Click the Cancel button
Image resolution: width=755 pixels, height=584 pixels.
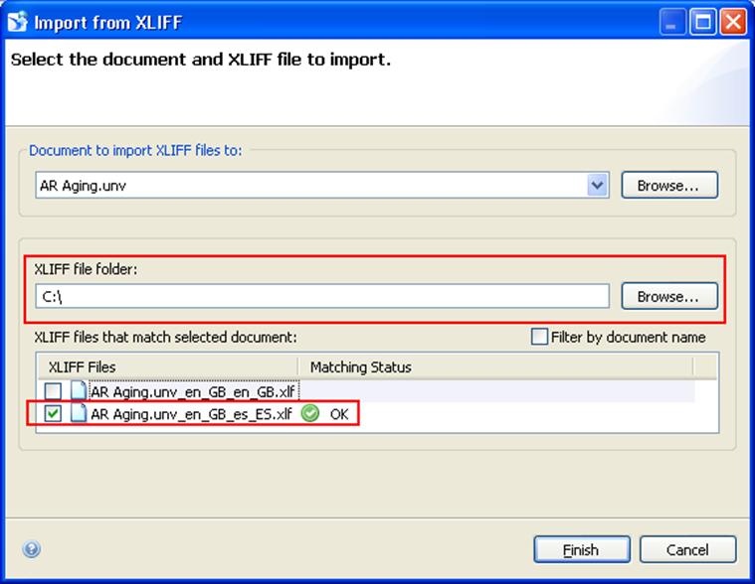point(687,549)
